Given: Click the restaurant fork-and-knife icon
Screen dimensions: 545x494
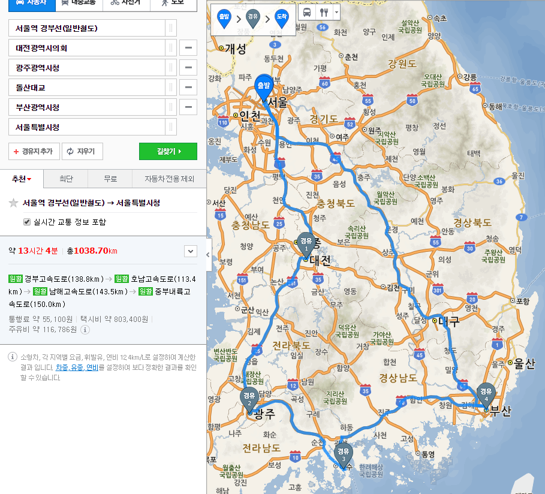Looking at the screenshot, I should (324, 12).
